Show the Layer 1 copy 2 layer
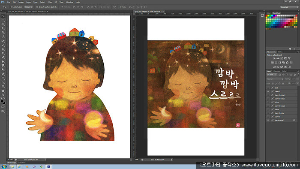 point(268,106)
